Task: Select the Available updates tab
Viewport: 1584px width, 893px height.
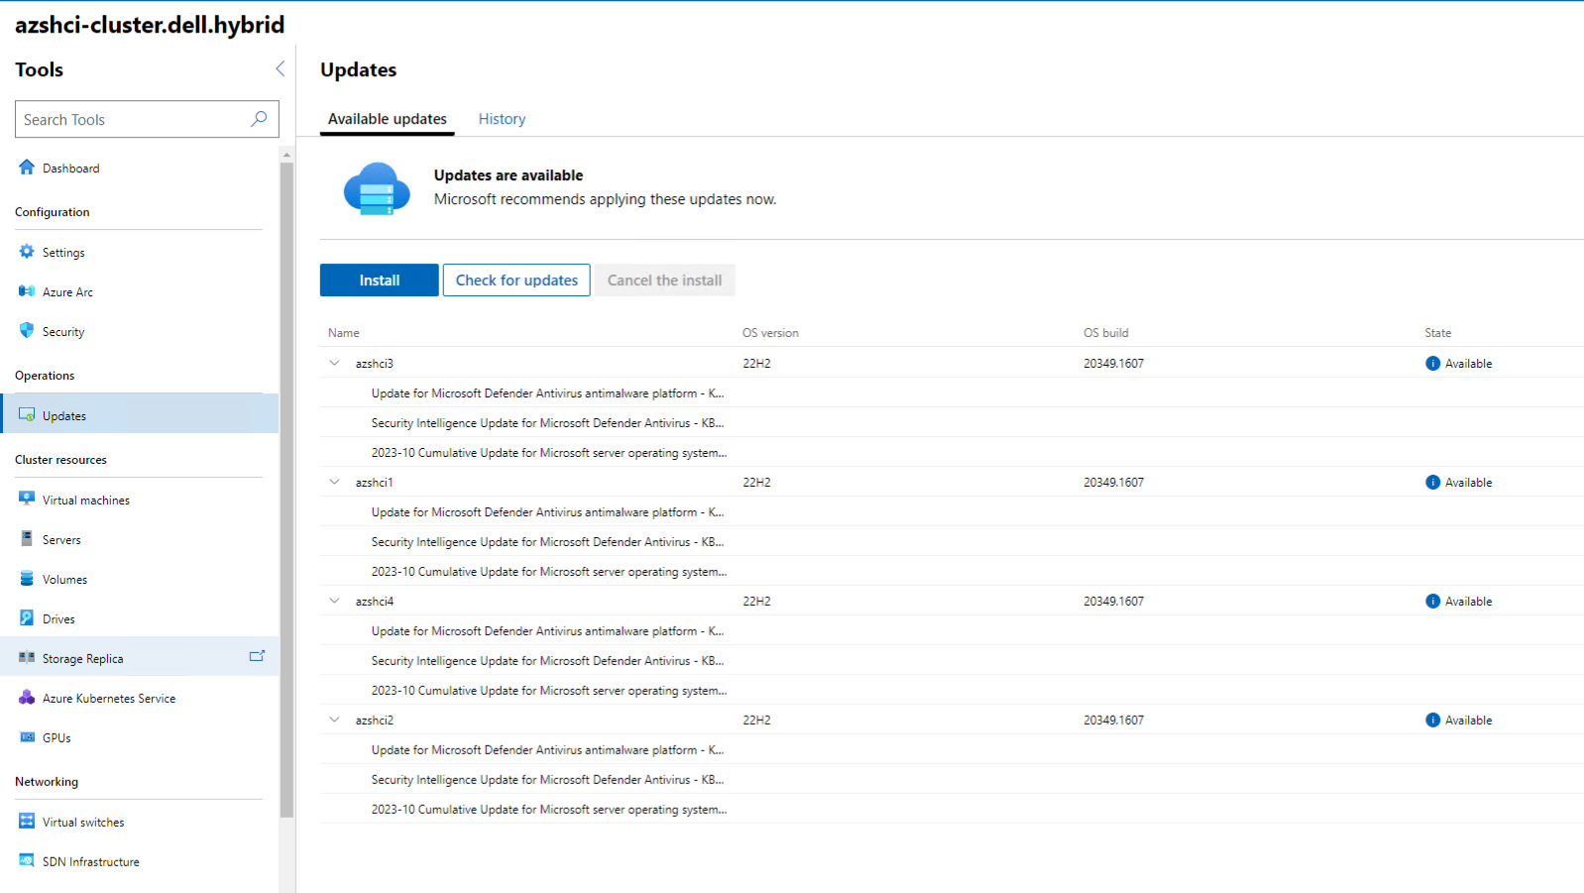Action: click(x=387, y=119)
